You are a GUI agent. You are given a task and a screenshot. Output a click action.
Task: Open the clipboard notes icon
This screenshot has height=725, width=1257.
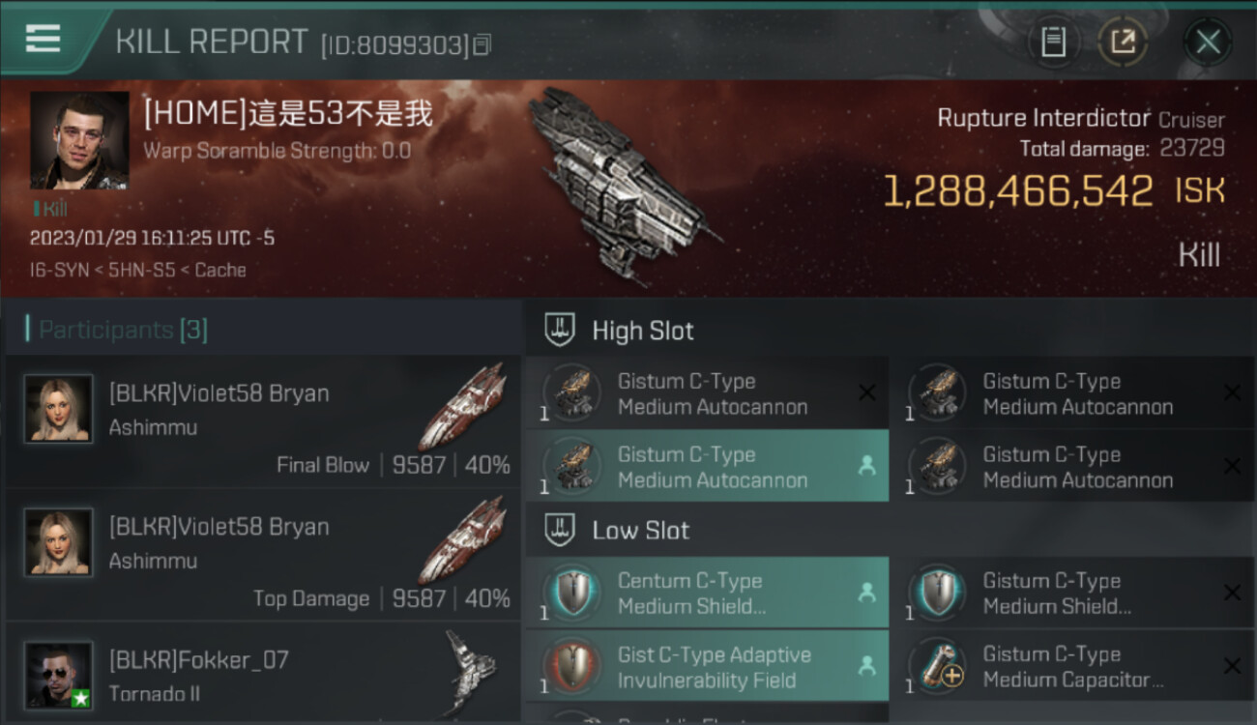pyautogui.click(x=1053, y=42)
